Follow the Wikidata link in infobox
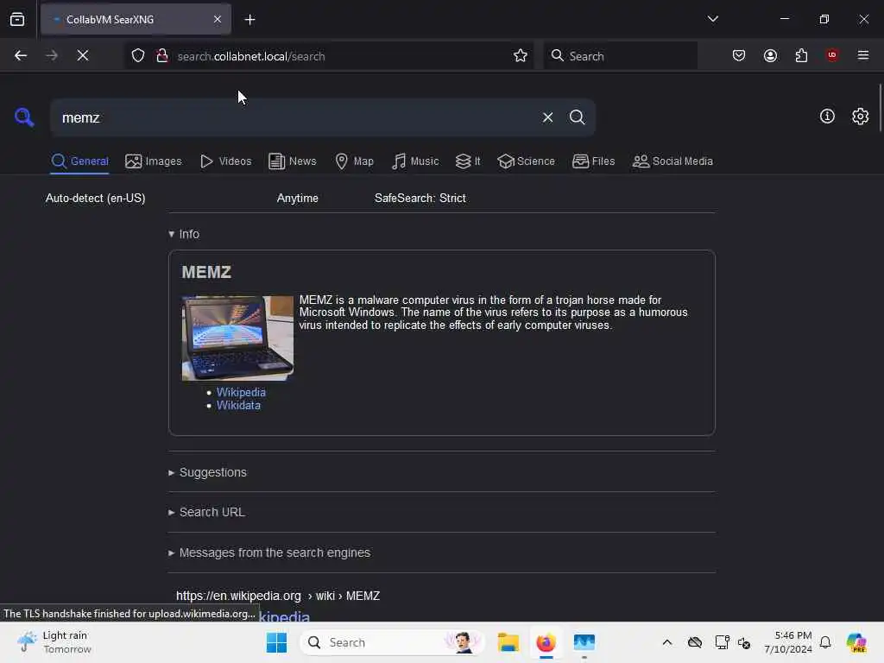Screen dimensions: 884x663 click(238, 406)
